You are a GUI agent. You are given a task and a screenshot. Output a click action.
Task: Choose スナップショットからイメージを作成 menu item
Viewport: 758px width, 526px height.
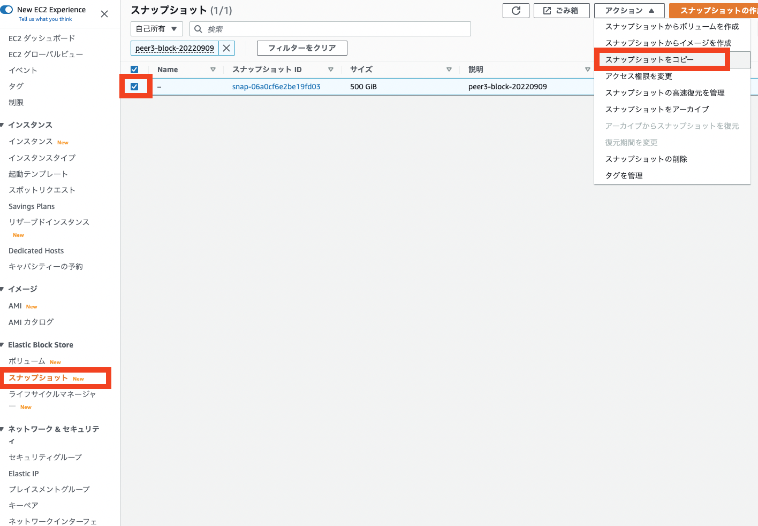(x=672, y=43)
